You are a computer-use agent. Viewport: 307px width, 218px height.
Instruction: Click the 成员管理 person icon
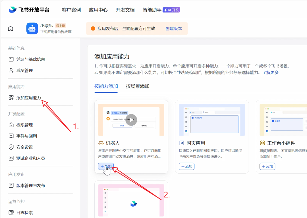tap(11, 70)
